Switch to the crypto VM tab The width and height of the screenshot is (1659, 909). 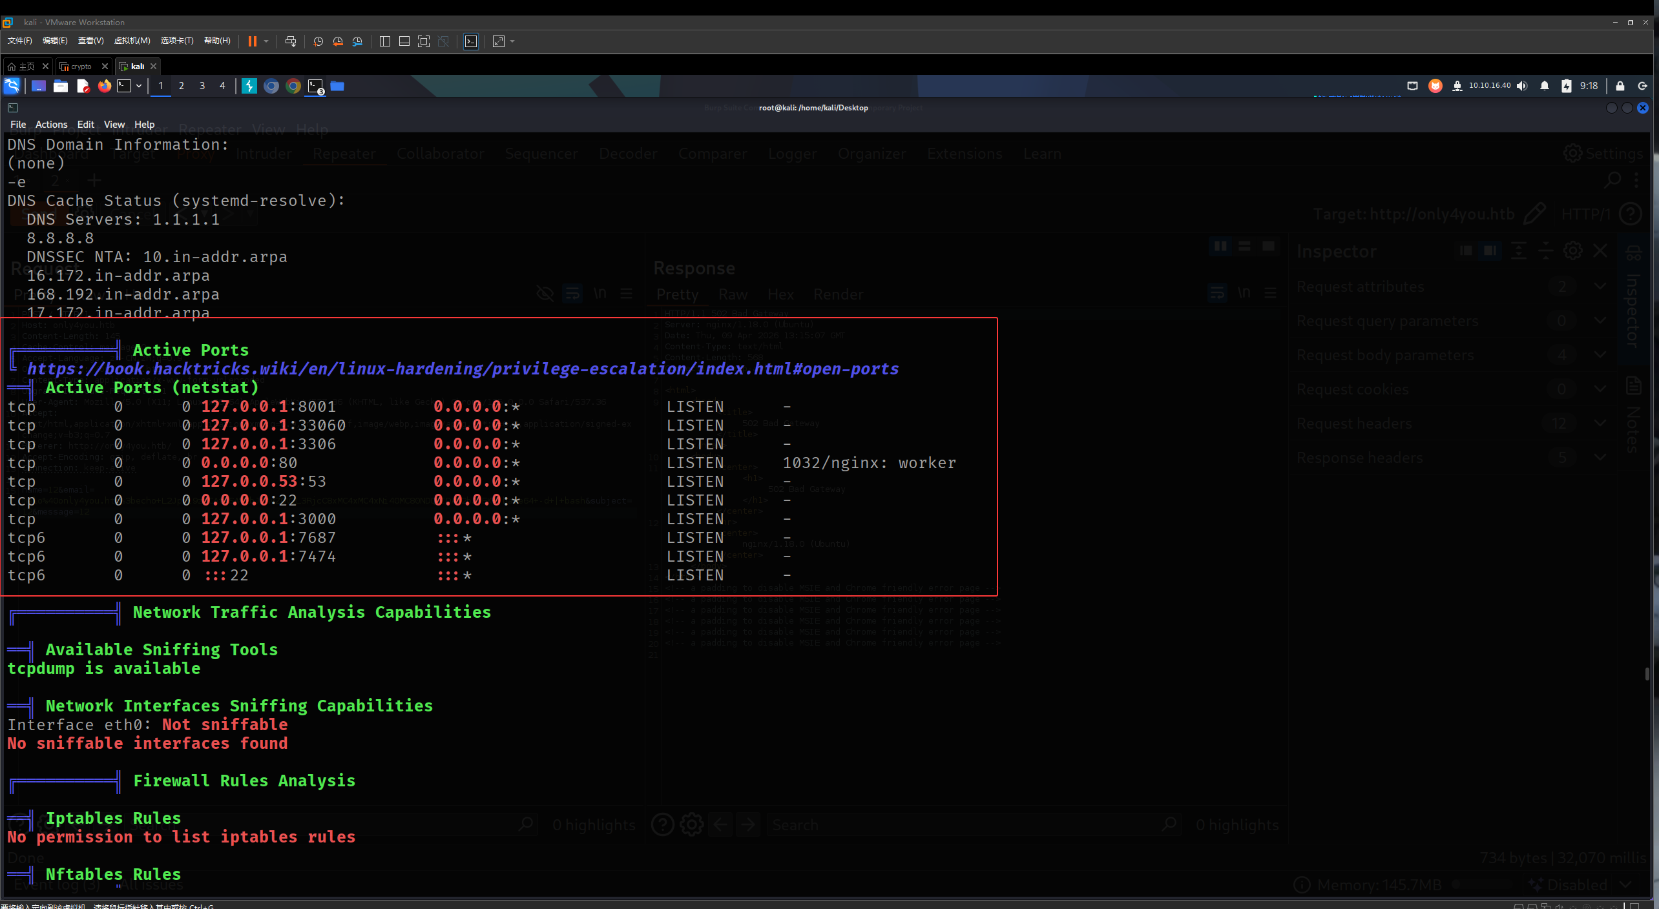[x=82, y=66]
